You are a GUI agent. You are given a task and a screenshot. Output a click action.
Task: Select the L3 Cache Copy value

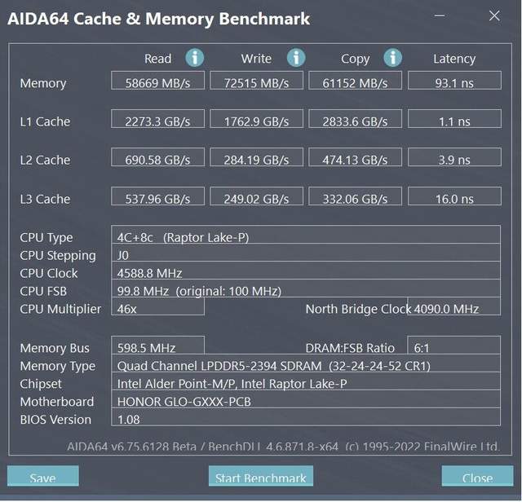point(356,199)
